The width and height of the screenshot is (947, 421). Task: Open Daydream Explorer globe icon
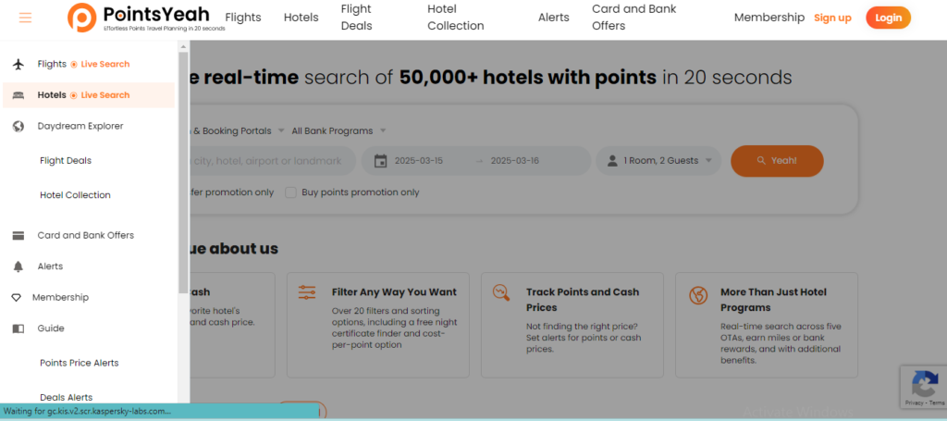tap(18, 126)
